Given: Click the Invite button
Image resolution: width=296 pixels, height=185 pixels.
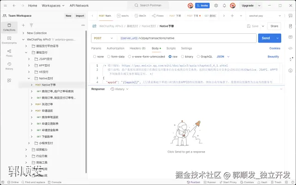Looking at the screenshot, I should [x=202, y=6].
